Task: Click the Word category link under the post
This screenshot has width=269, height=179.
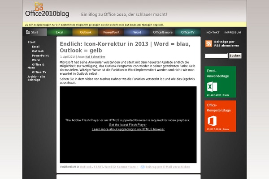Action: point(108,167)
